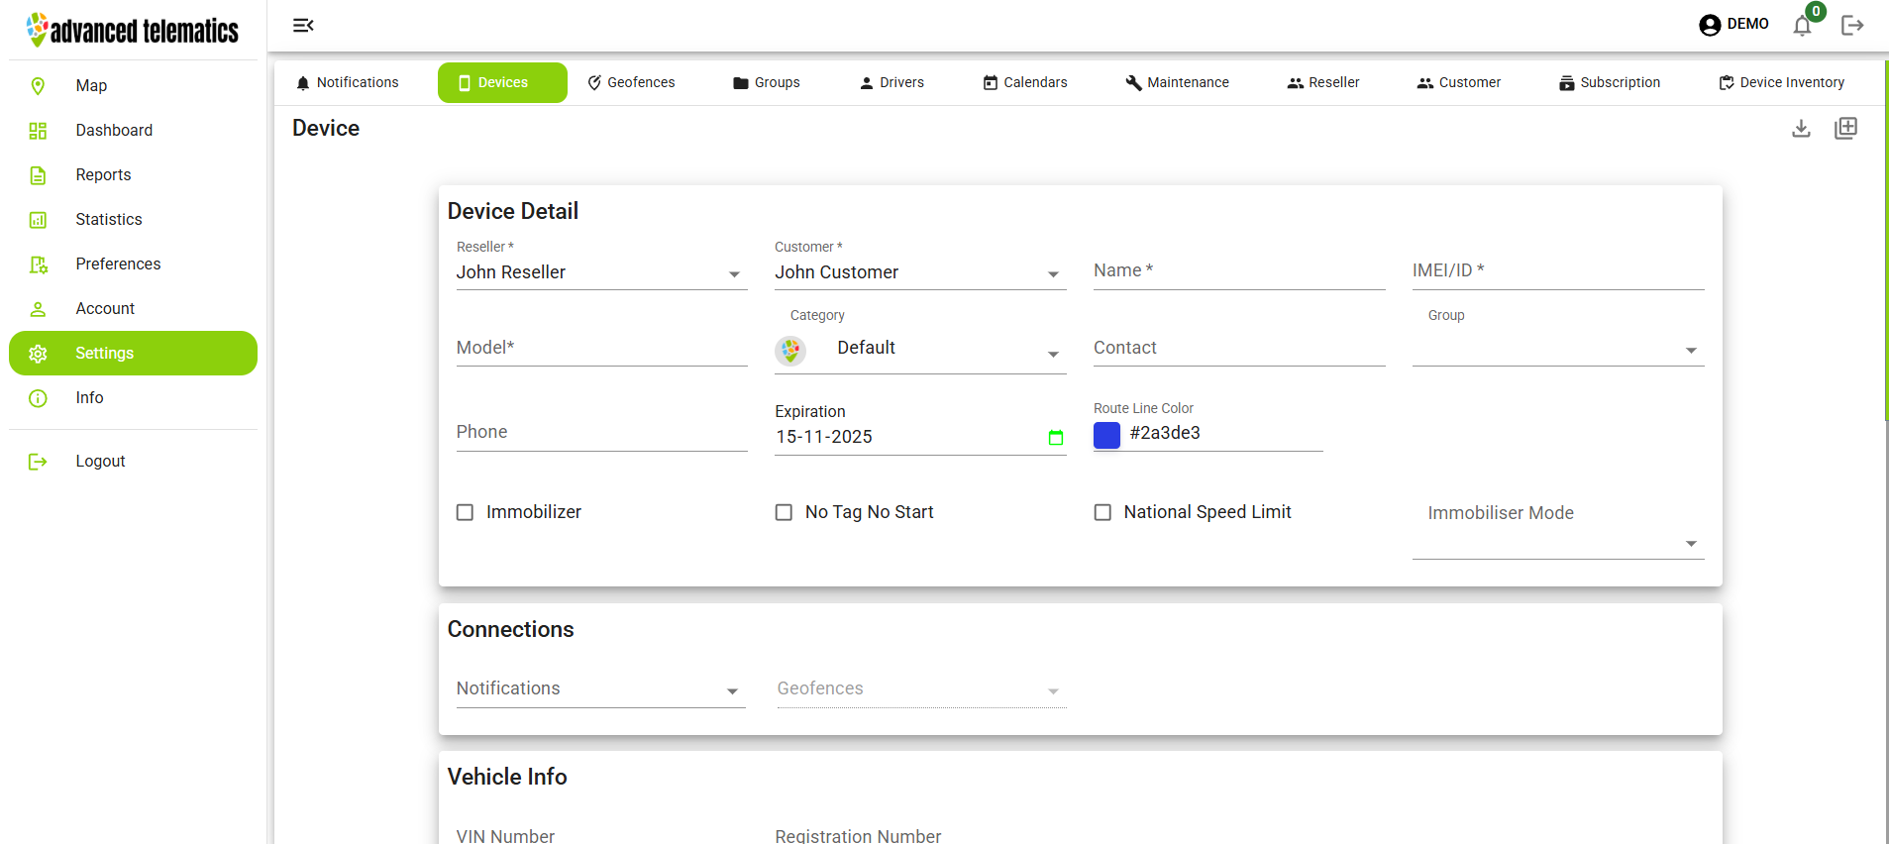Click the sign-out icon in header
This screenshot has width=1889, height=844.
pyautogui.click(x=1852, y=25)
